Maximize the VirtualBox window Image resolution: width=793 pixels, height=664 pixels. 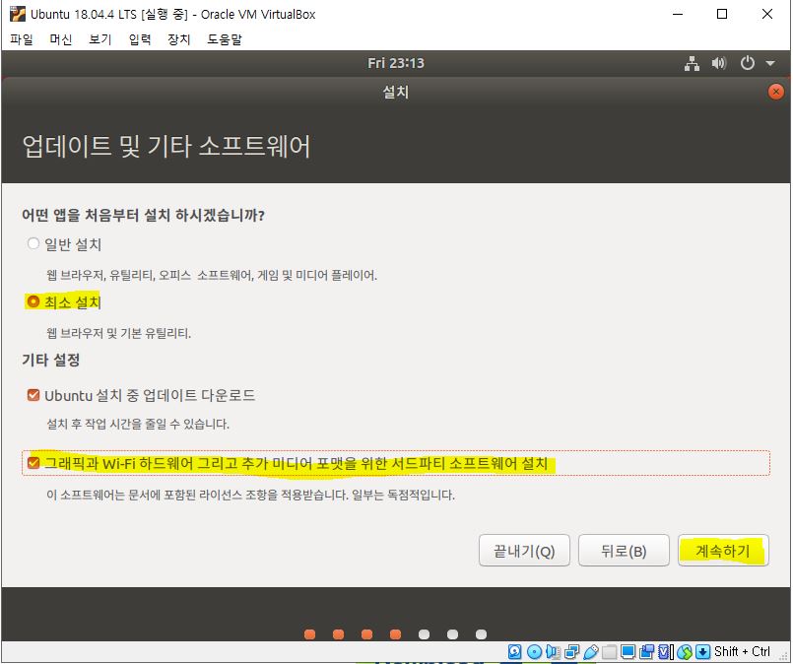(x=722, y=14)
